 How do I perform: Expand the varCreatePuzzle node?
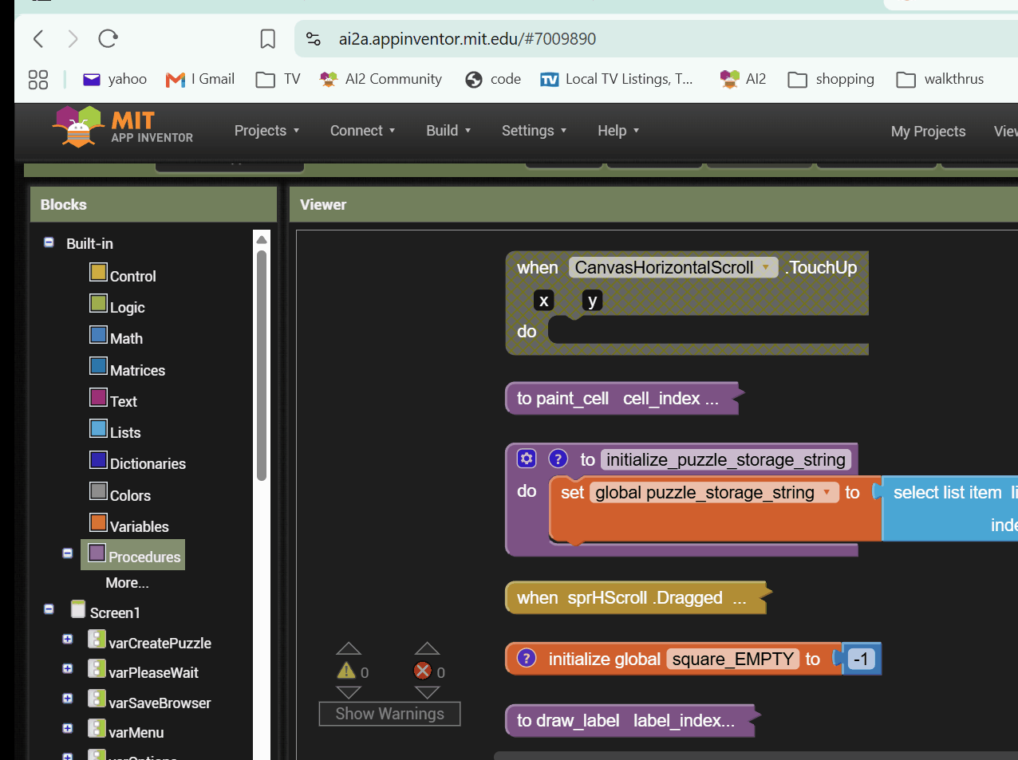[x=68, y=639]
